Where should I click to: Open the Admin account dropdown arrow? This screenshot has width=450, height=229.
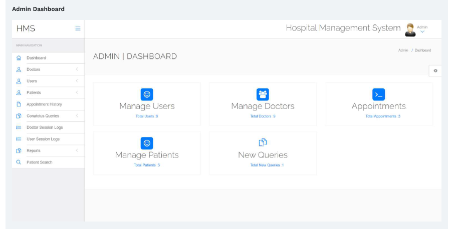pyautogui.click(x=422, y=32)
